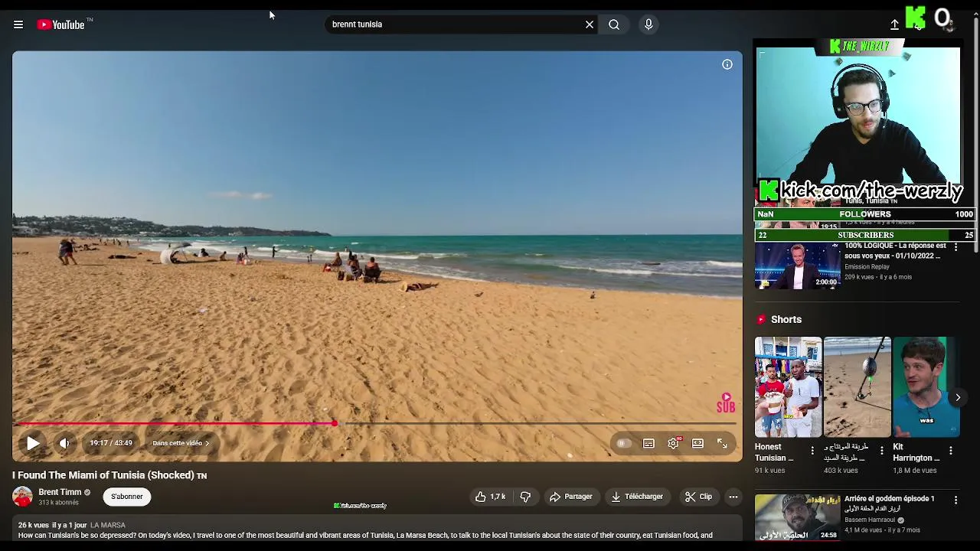Create a Clip of the video

(x=698, y=497)
